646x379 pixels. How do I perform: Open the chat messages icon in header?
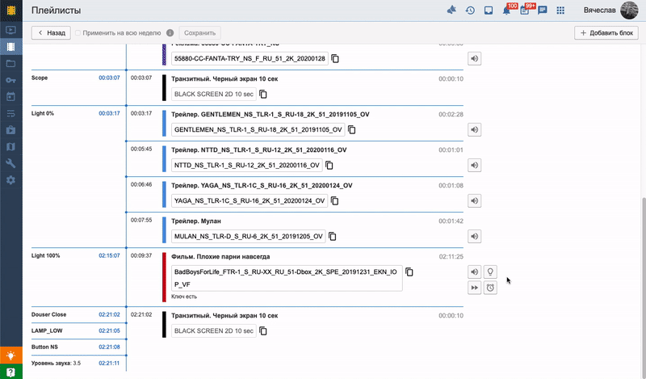click(x=543, y=11)
